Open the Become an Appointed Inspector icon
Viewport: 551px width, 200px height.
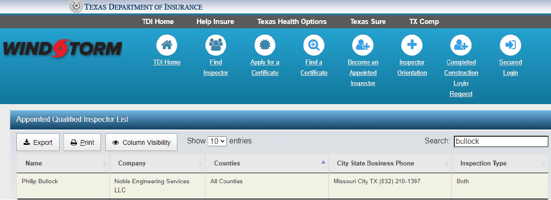(363, 45)
